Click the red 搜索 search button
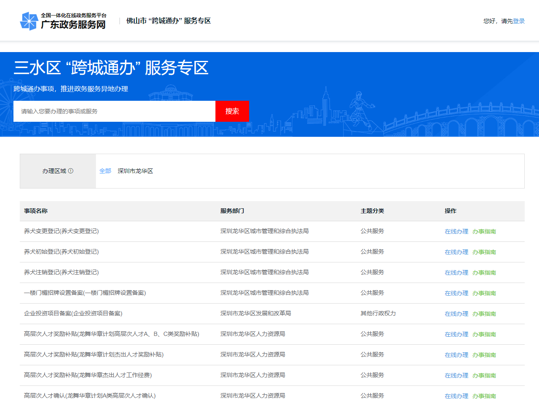 (x=232, y=111)
